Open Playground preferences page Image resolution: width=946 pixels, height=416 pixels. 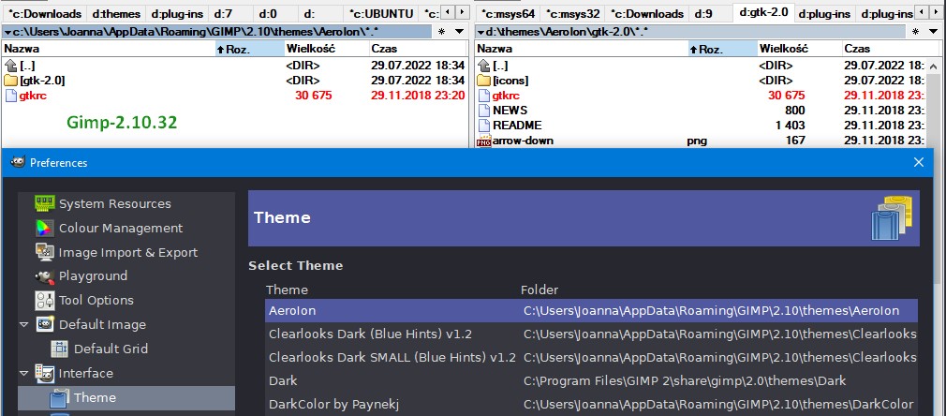(93, 276)
